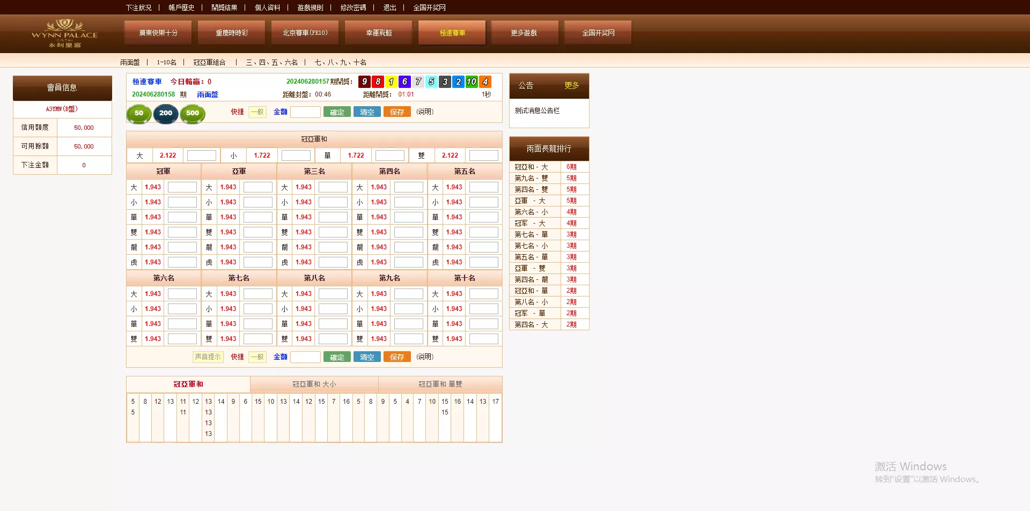The width and height of the screenshot is (1030, 511).
Task: Open the 兩面盤 play mode selector
Action: [x=130, y=62]
